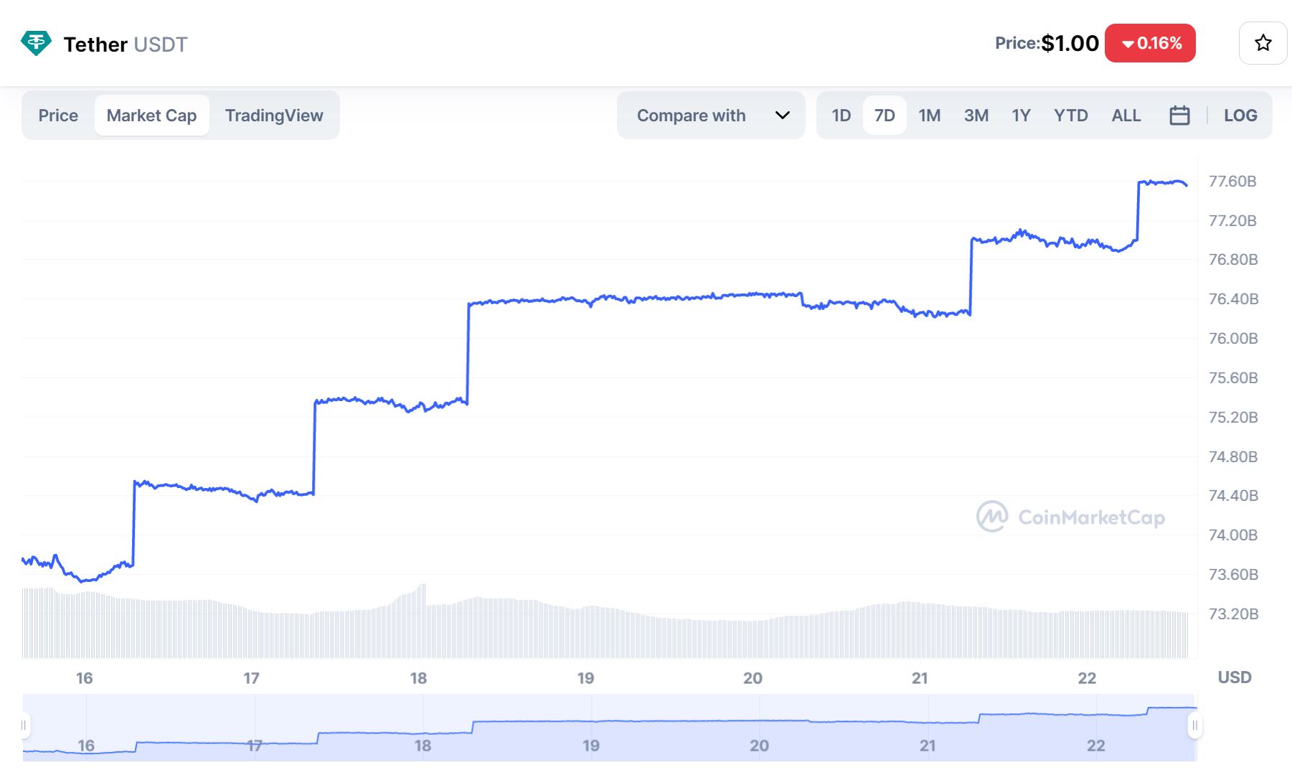Select the Market Cap tab
1292x775 pixels.
coord(151,116)
